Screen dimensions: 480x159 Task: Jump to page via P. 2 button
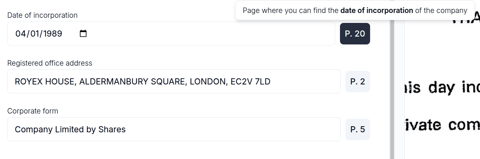tap(357, 81)
